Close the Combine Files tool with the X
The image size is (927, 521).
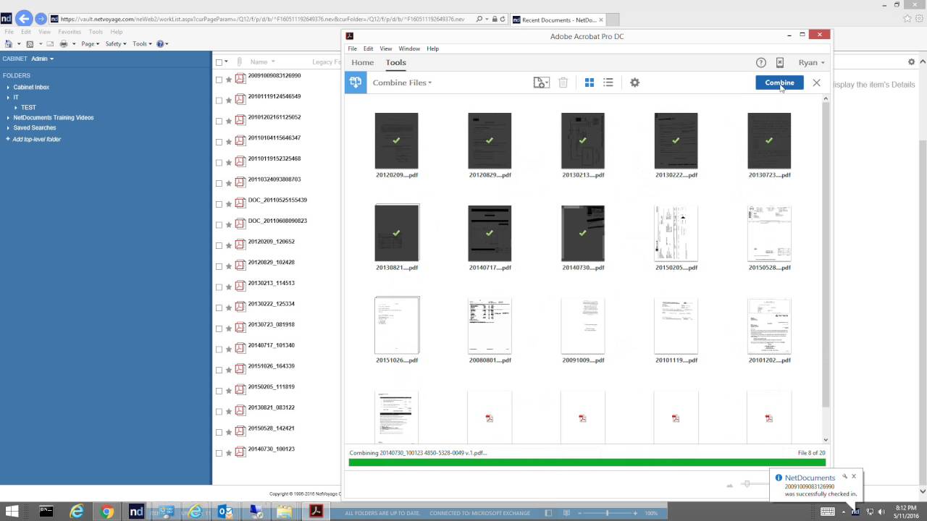[816, 82]
